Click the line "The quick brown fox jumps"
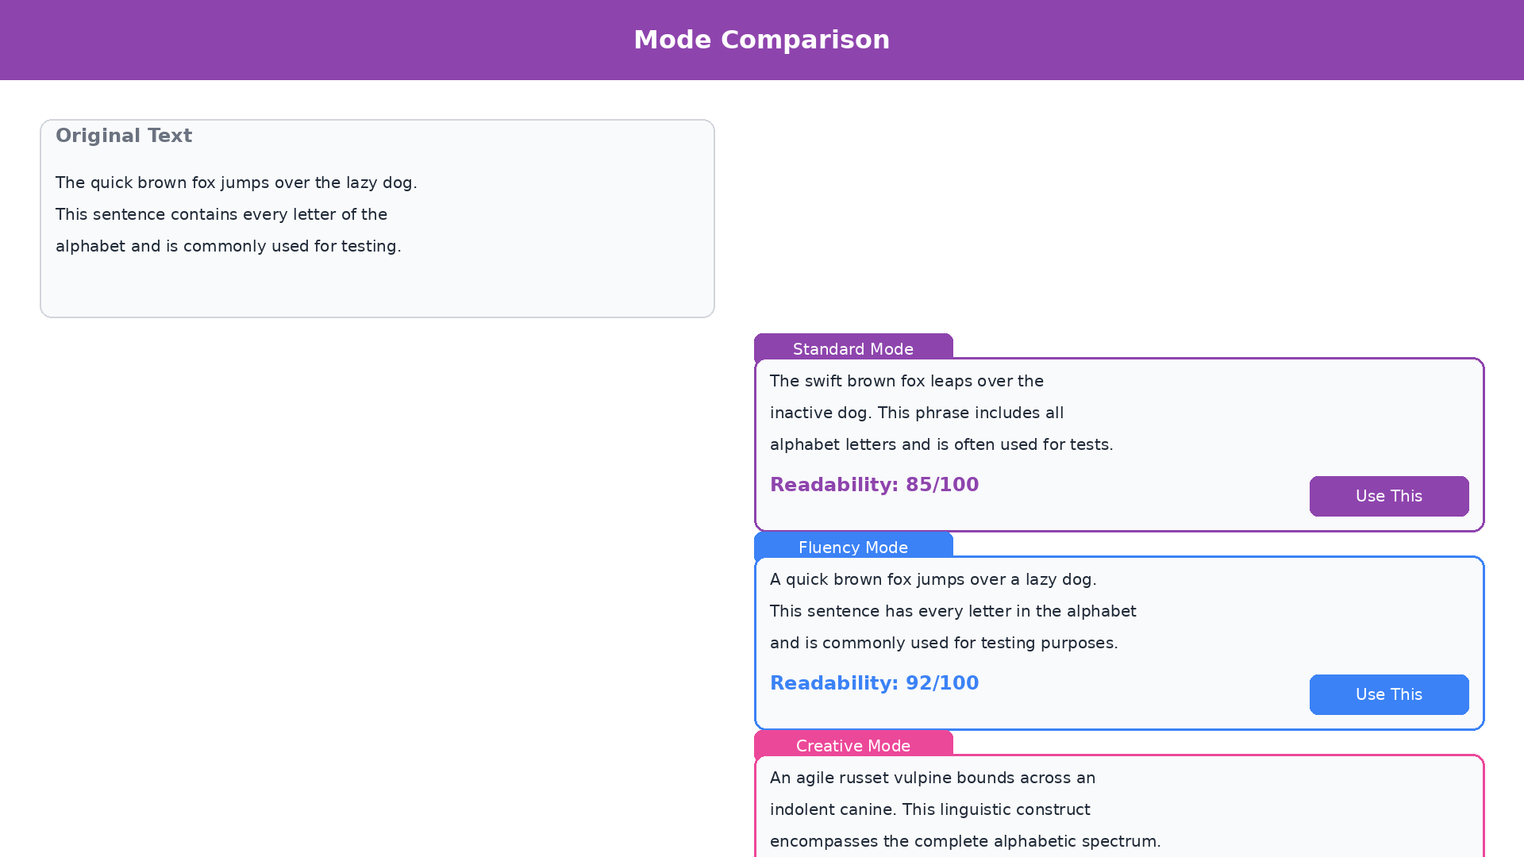 click(x=236, y=183)
